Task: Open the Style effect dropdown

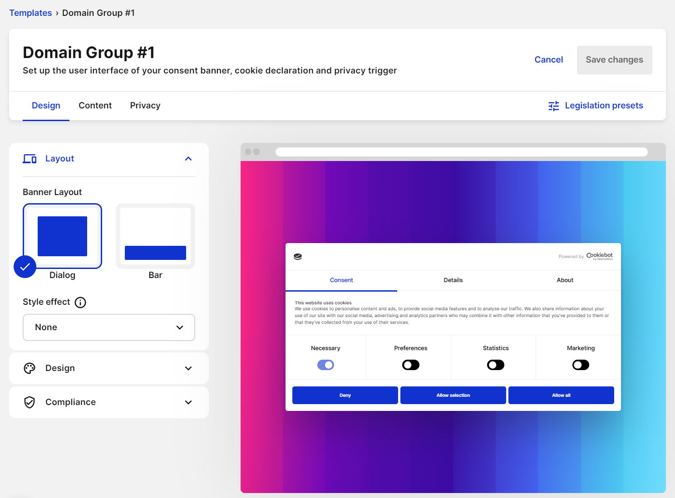Action: [x=109, y=327]
